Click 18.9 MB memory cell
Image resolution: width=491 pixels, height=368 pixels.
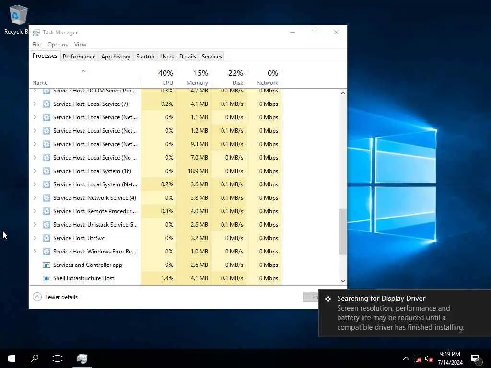[x=194, y=171]
